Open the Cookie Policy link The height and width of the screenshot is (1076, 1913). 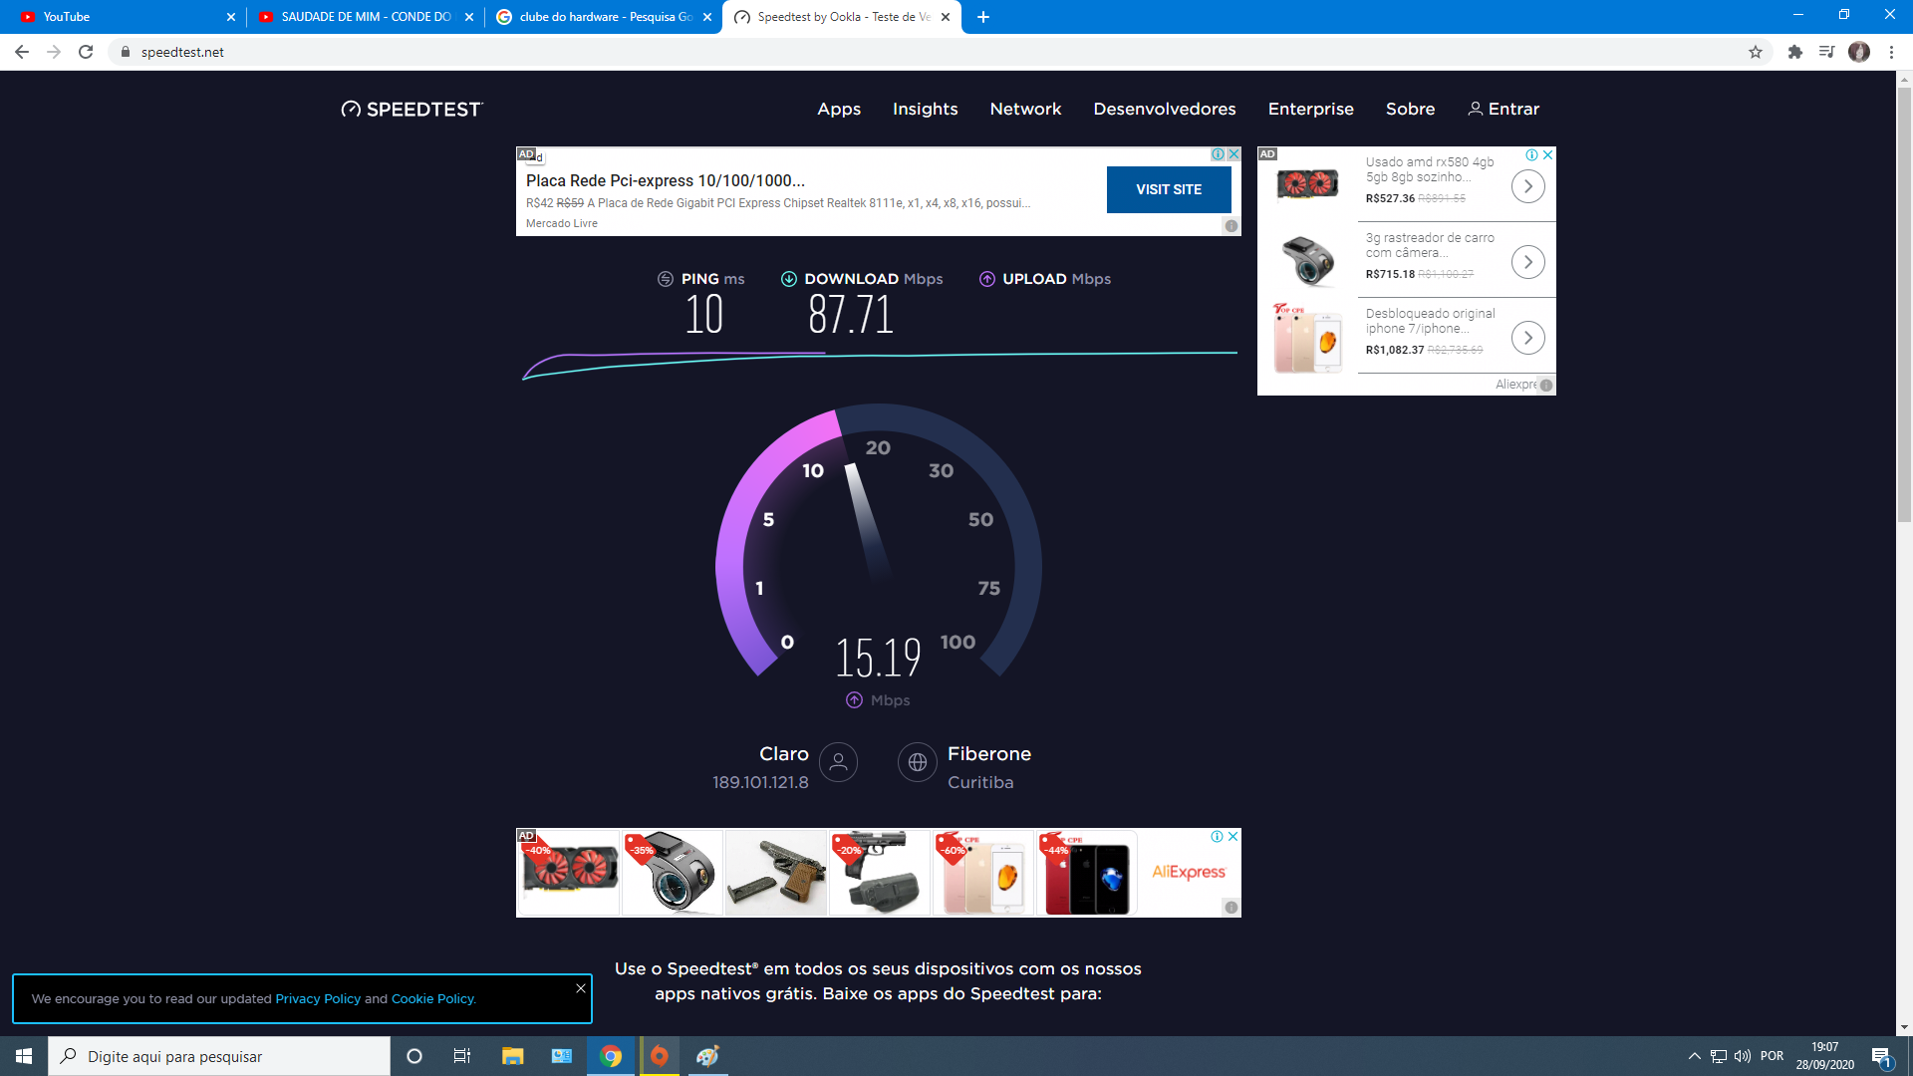tap(433, 999)
